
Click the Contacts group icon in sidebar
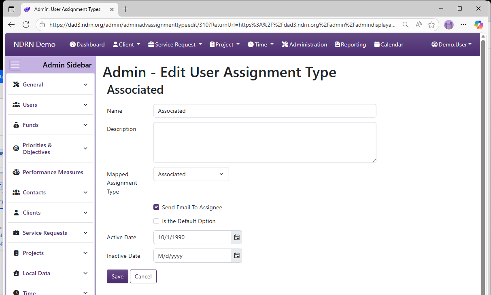pyautogui.click(x=16, y=192)
